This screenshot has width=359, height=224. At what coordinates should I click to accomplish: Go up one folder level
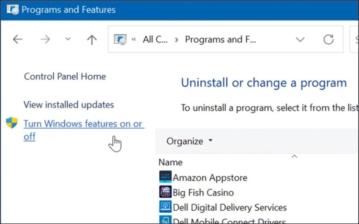pos(92,39)
